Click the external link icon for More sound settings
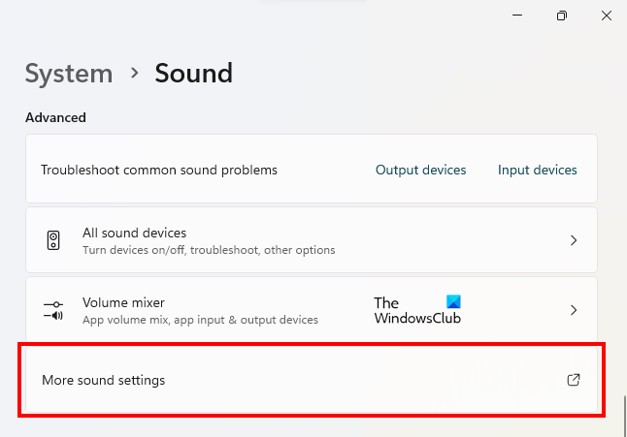Screen dimensions: 627x437 click(x=573, y=380)
